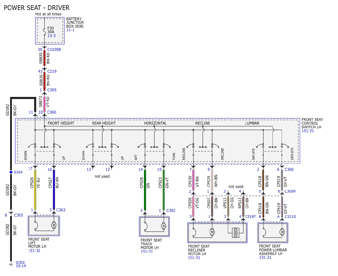The image size is (338, 276).
Task: Click the motor symbol in Power Lumbar Assembly LH
Action: click(282, 232)
